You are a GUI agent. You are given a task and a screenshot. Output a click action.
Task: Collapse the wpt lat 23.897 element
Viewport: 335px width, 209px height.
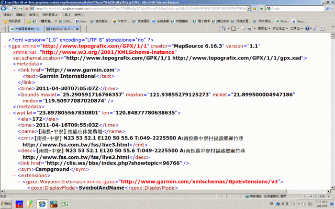(9, 113)
